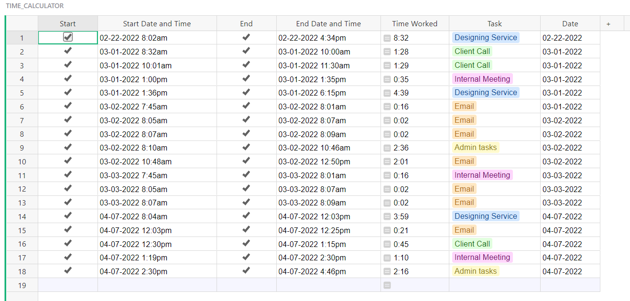Click the note icon next to 2:36 duration

coord(386,148)
